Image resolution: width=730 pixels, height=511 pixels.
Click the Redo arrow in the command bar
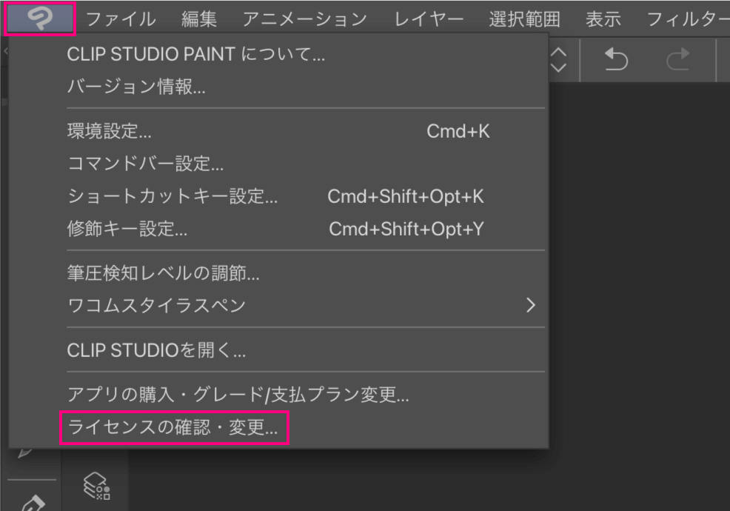[677, 59]
